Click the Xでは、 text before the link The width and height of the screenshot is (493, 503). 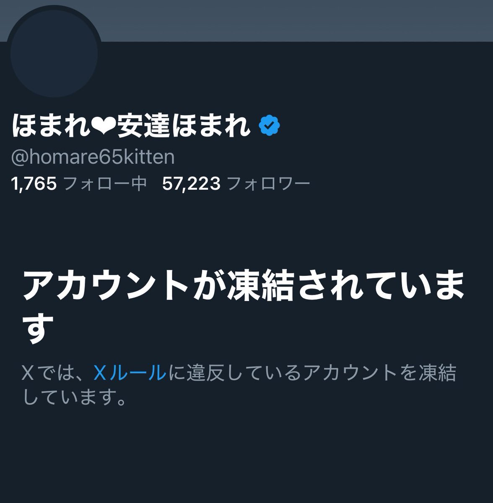[x=57, y=373]
